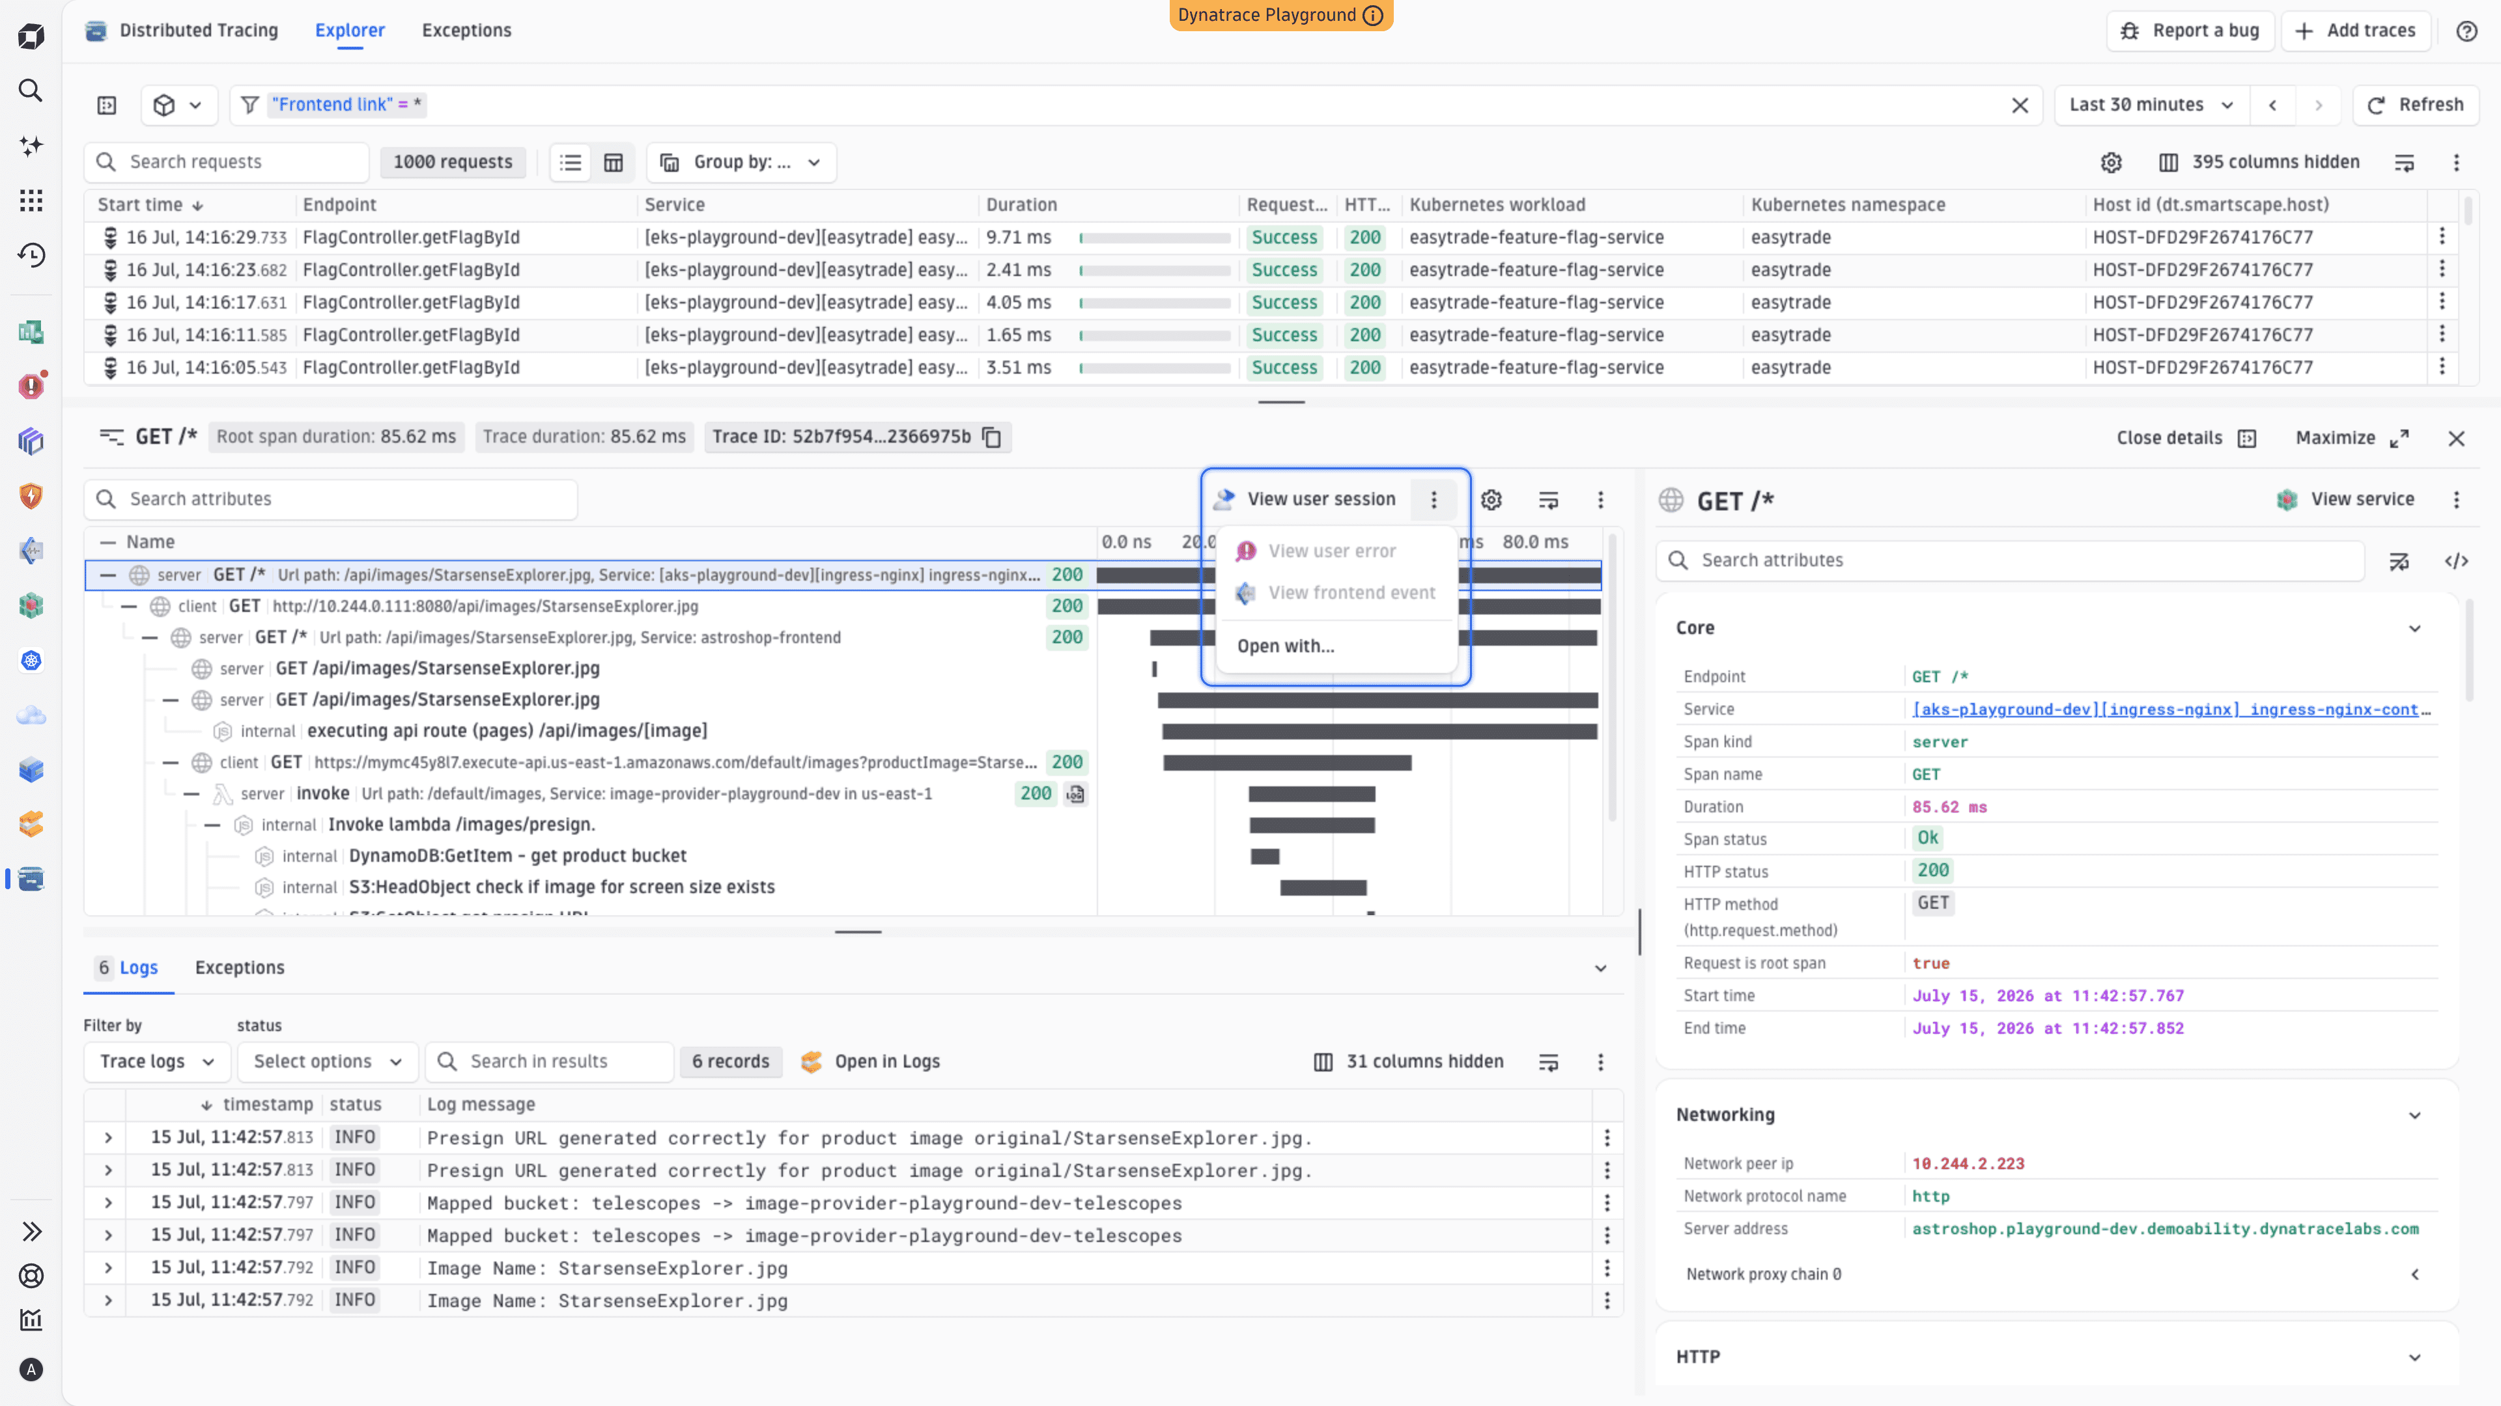
Task: Switch to list view of requests
Action: click(571, 162)
